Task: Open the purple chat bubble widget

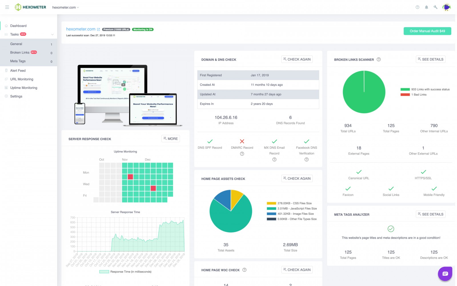Action: tap(445, 273)
